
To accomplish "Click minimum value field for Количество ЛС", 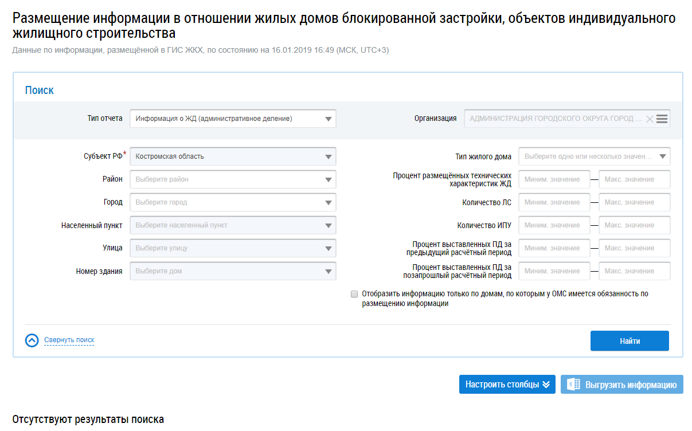I will click(x=554, y=202).
